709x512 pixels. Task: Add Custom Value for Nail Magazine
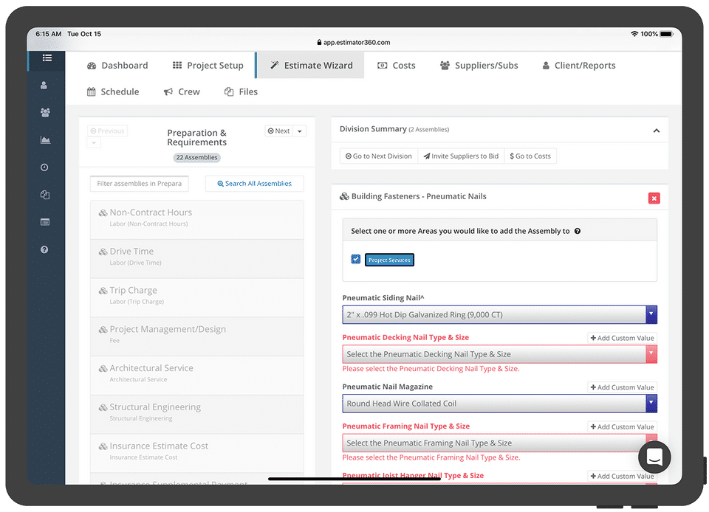(x=622, y=387)
